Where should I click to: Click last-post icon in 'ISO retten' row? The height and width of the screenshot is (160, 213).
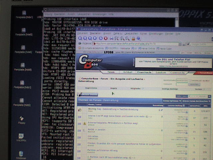186,140
